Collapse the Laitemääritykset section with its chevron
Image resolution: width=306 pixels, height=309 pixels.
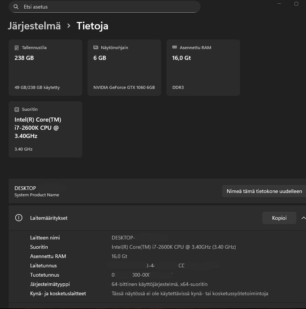pyautogui.click(x=303, y=218)
